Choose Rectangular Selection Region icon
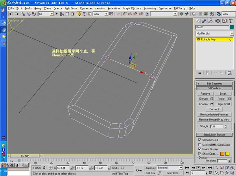The width and height of the screenshot is (236, 176). tap(67, 14)
